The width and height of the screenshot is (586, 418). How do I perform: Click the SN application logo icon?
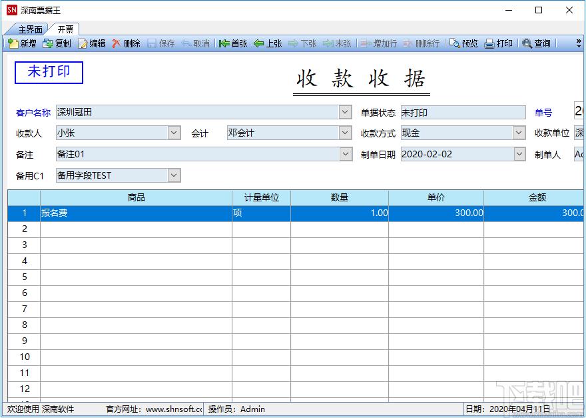pos(11,10)
